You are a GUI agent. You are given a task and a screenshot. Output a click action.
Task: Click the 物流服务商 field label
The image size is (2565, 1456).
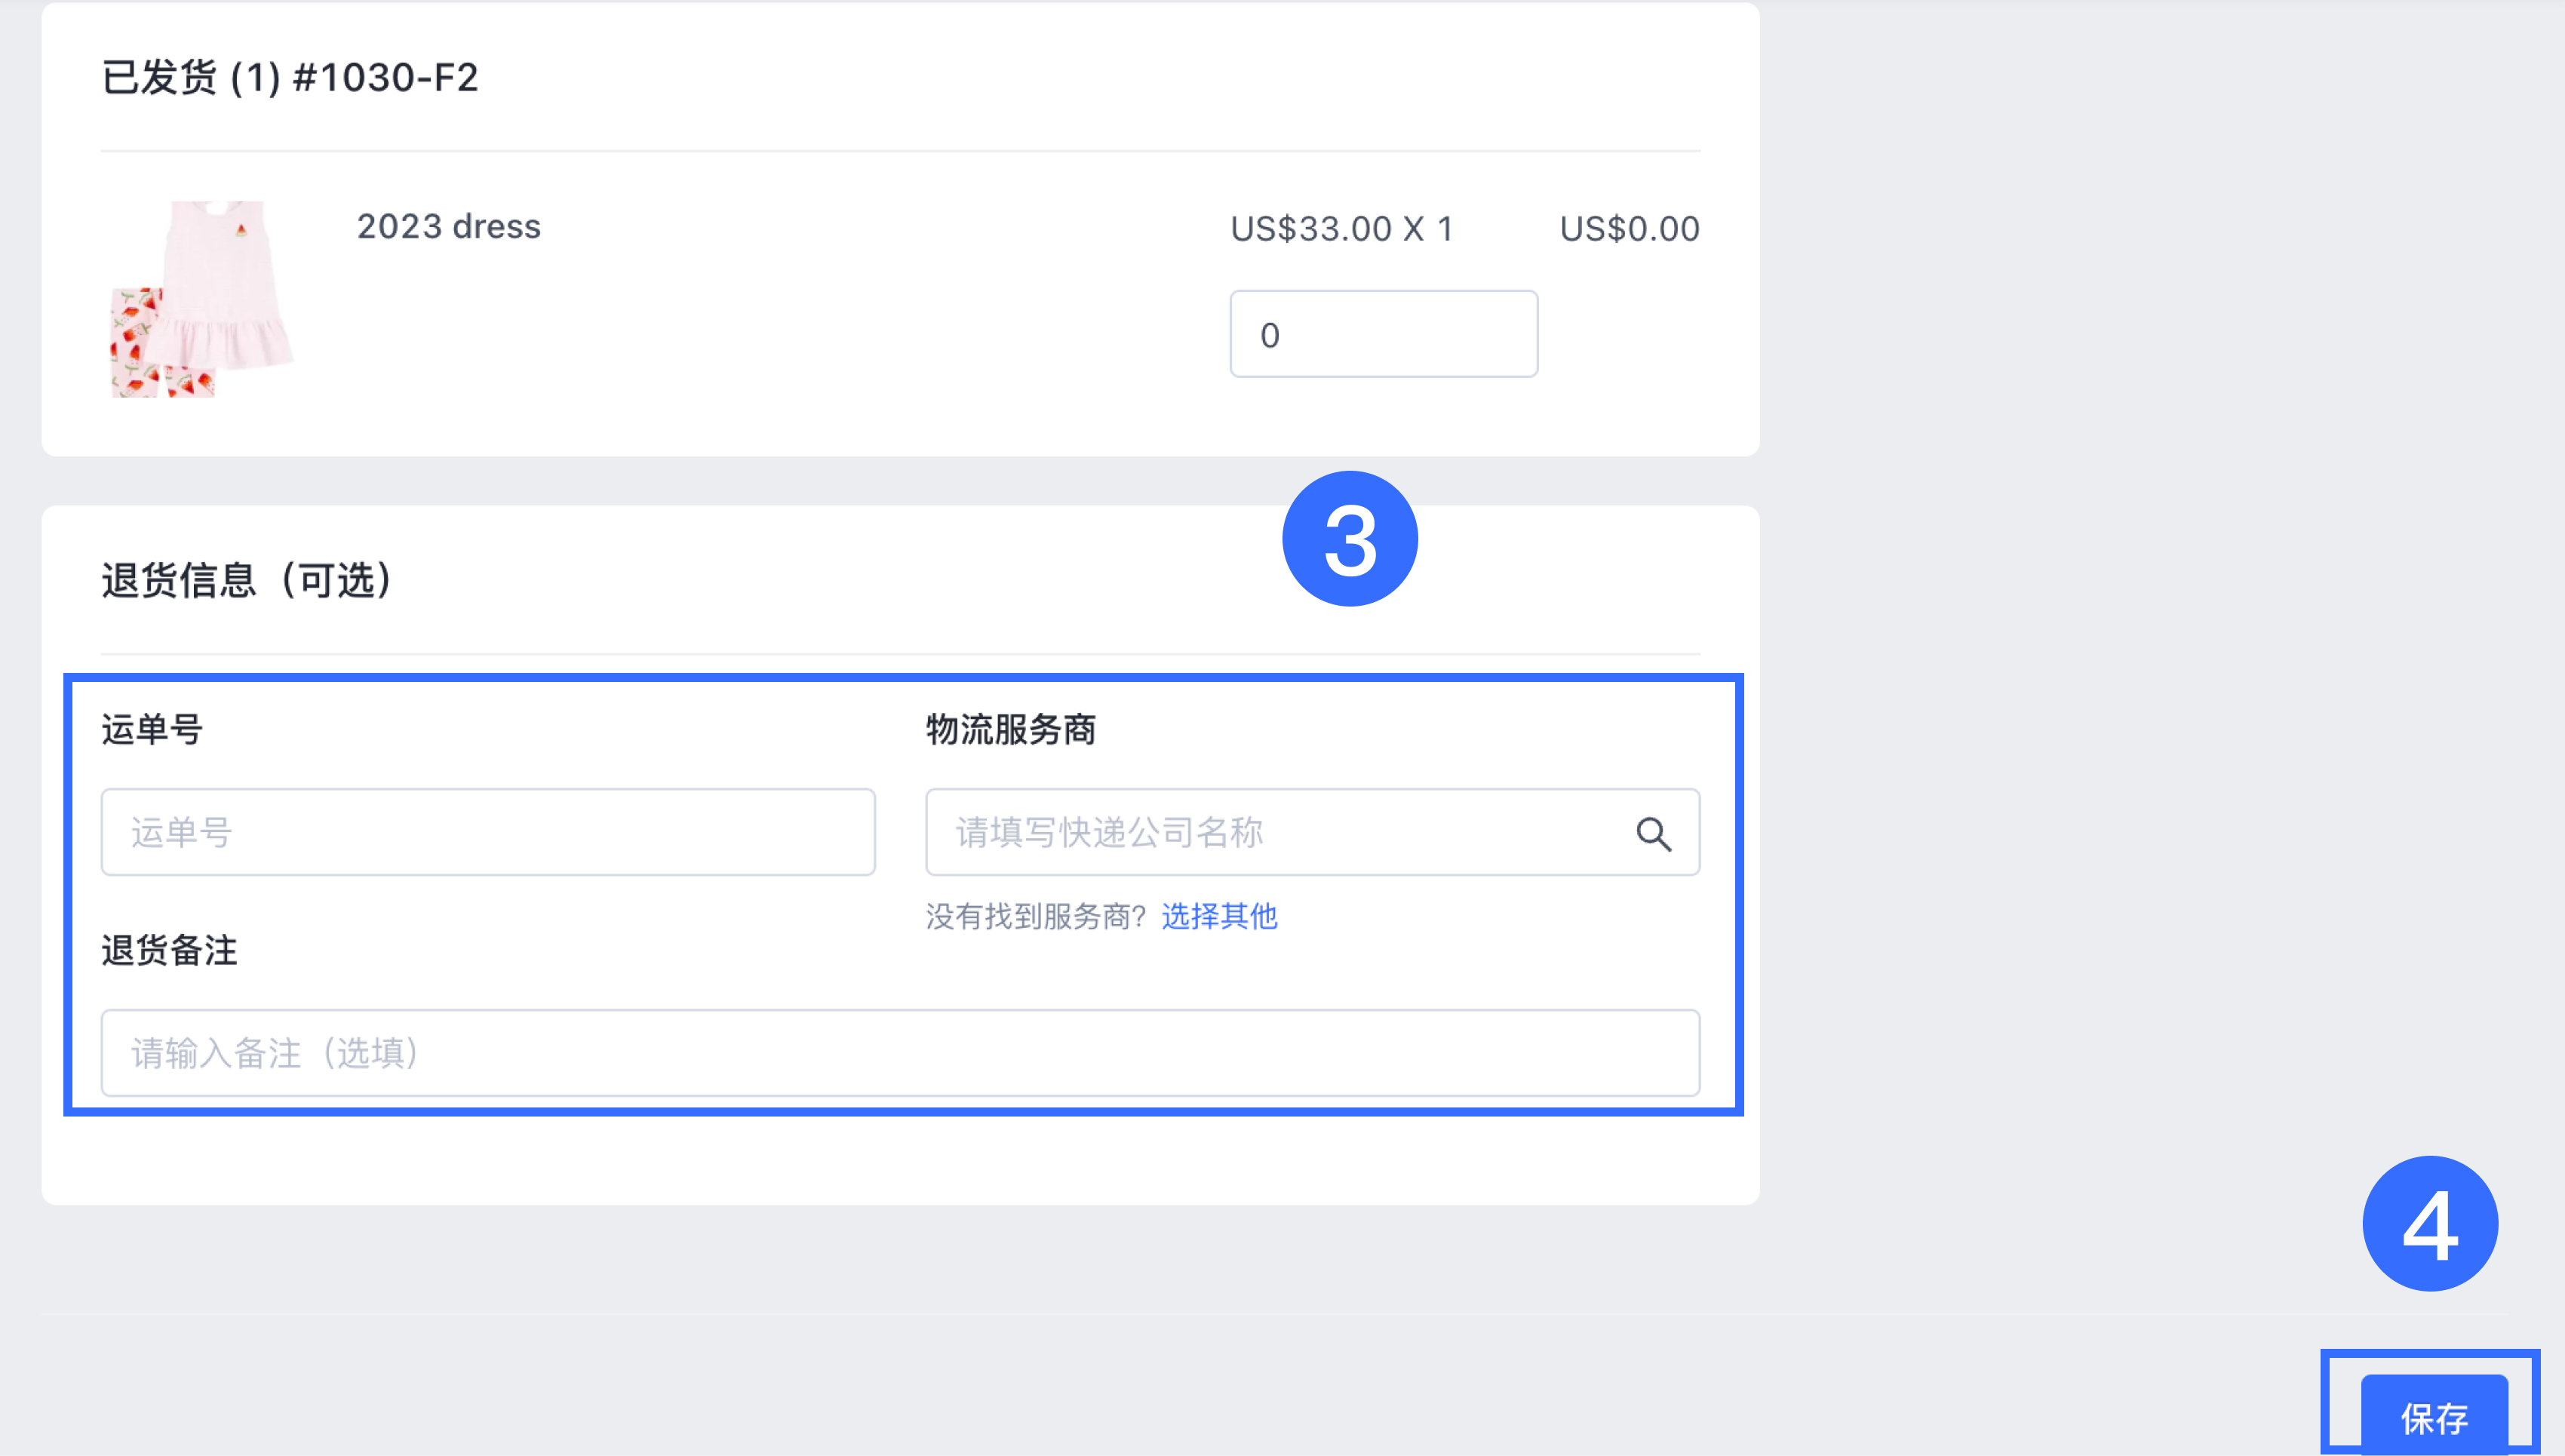tap(1011, 730)
